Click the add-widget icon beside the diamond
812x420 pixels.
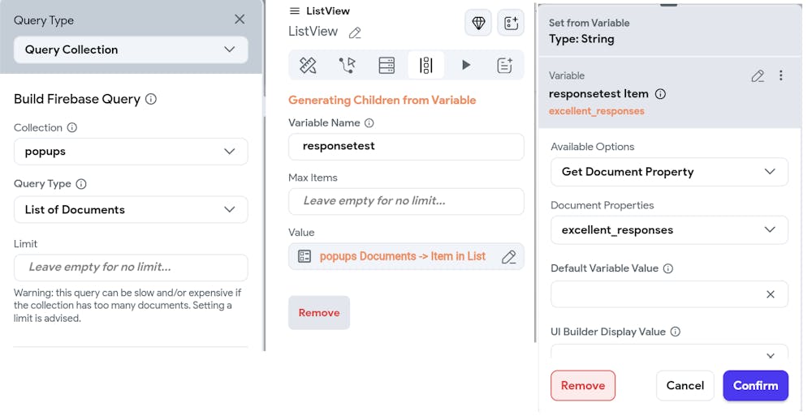(x=511, y=24)
